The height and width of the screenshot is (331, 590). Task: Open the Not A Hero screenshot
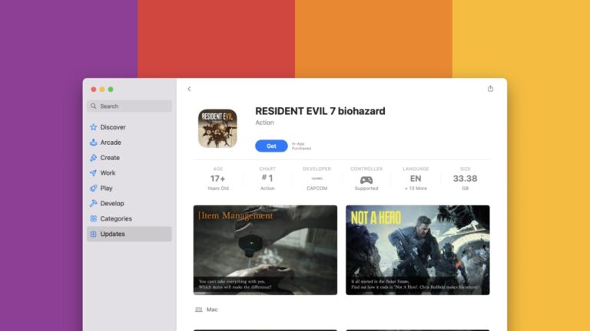click(x=418, y=250)
